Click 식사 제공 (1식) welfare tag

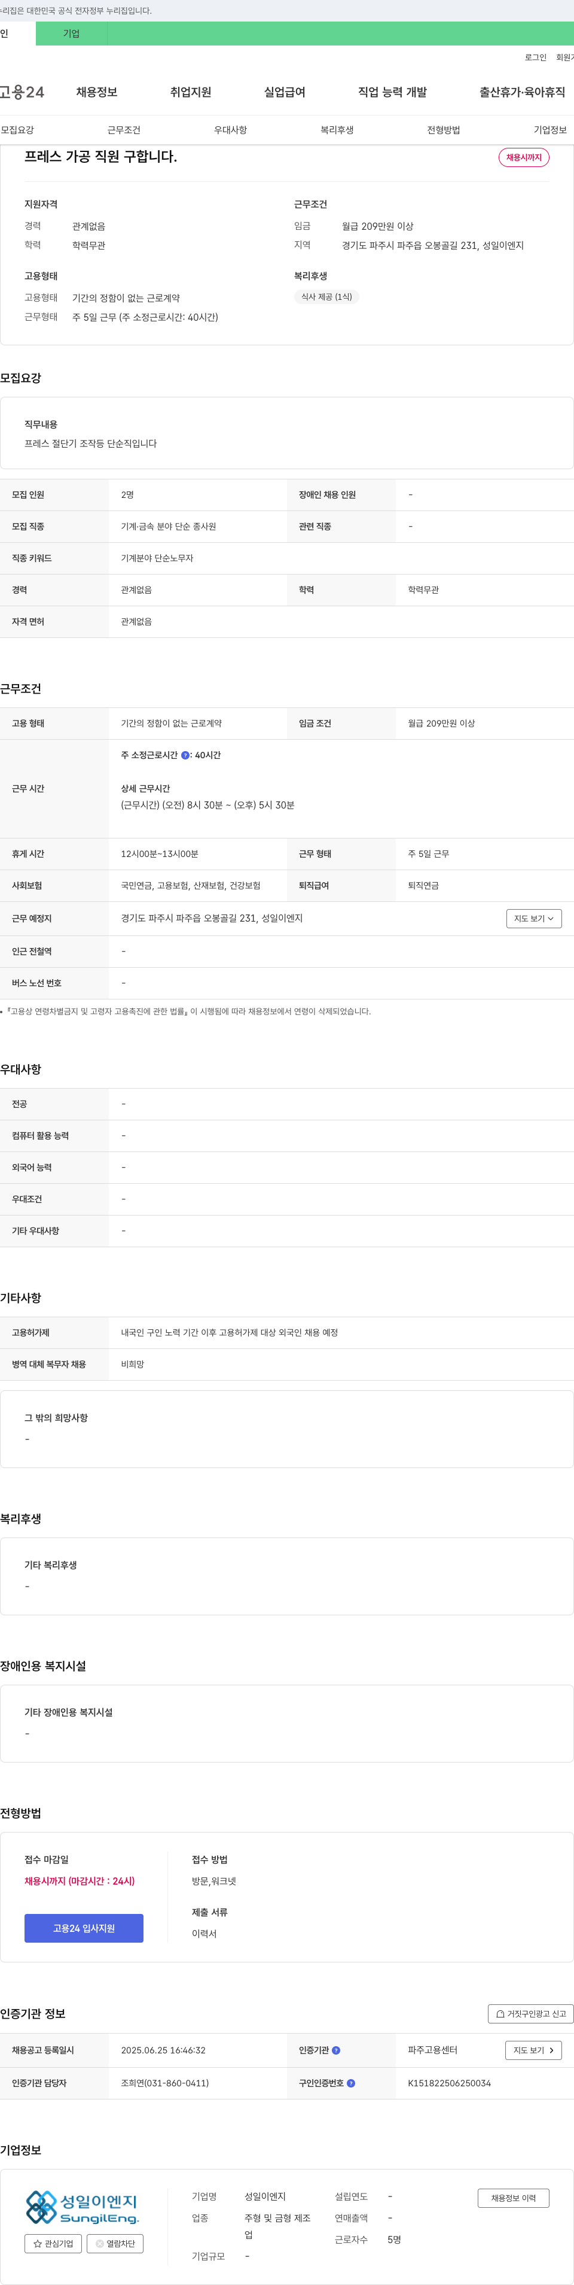326,297
